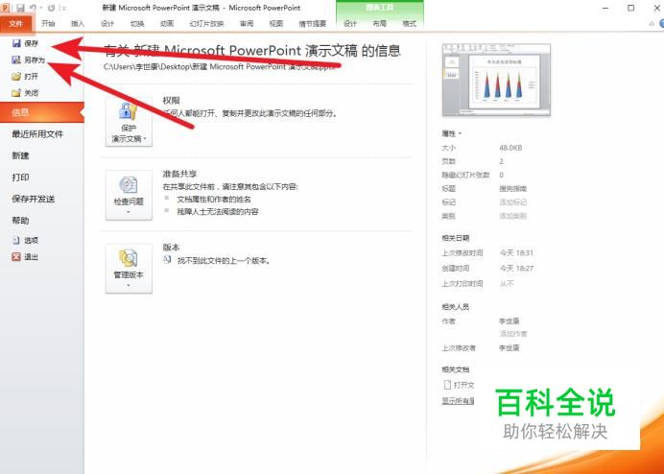
Task: Open the 管理版本 dropdown button
Action: tap(129, 269)
